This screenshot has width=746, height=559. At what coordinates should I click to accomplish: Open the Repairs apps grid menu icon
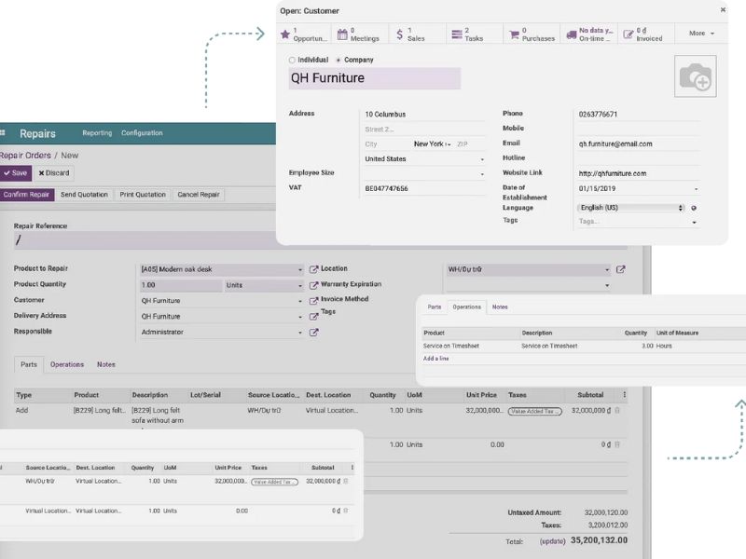3,133
